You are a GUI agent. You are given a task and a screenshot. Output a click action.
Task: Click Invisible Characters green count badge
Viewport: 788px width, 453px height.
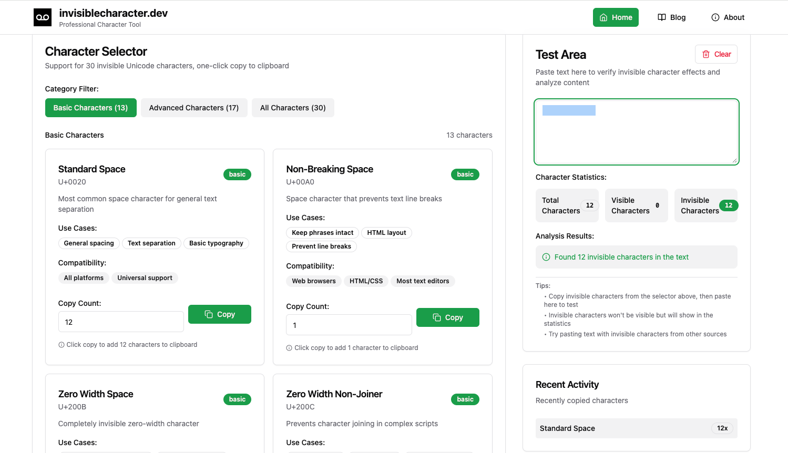pyautogui.click(x=729, y=205)
